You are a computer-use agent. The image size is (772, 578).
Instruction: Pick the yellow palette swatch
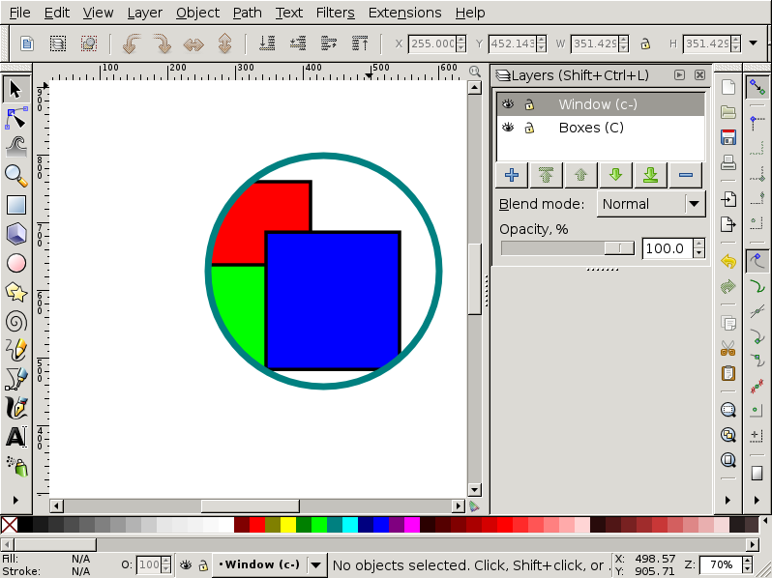[x=288, y=525]
